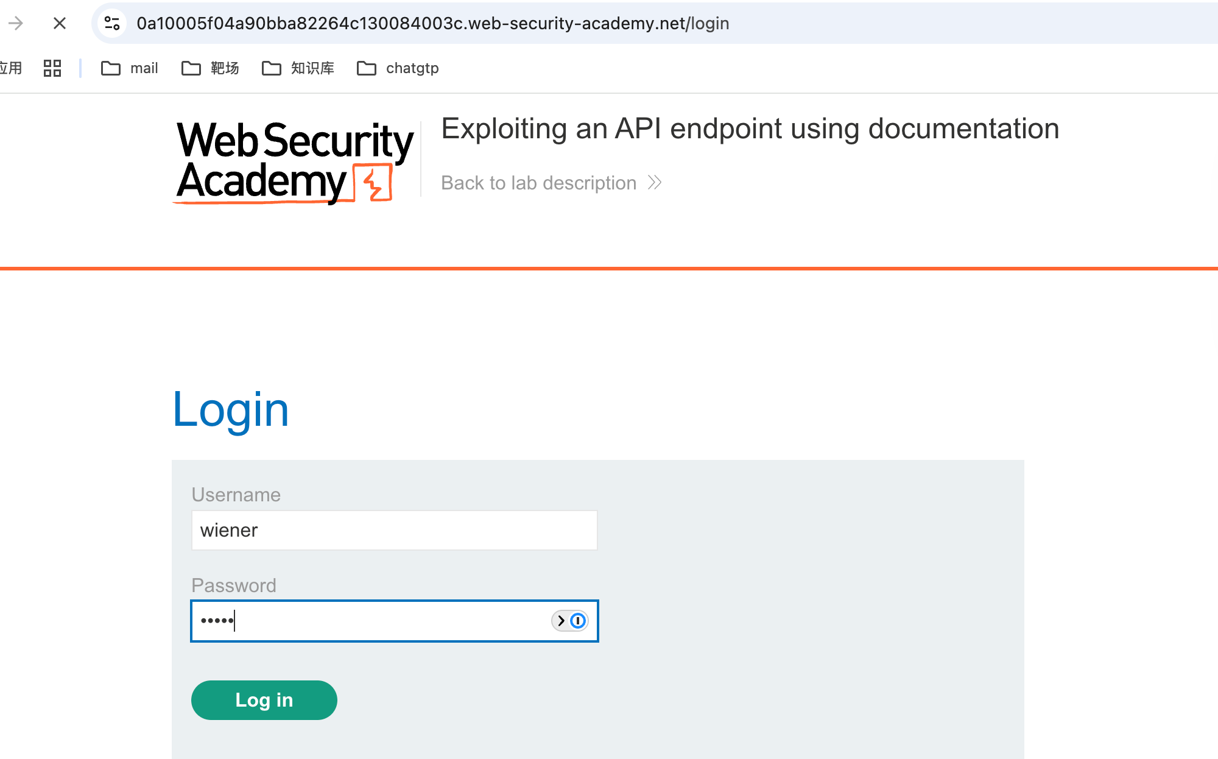Click the tab groups grid icon
The image size is (1218, 759).
click(x=52, y=68)
